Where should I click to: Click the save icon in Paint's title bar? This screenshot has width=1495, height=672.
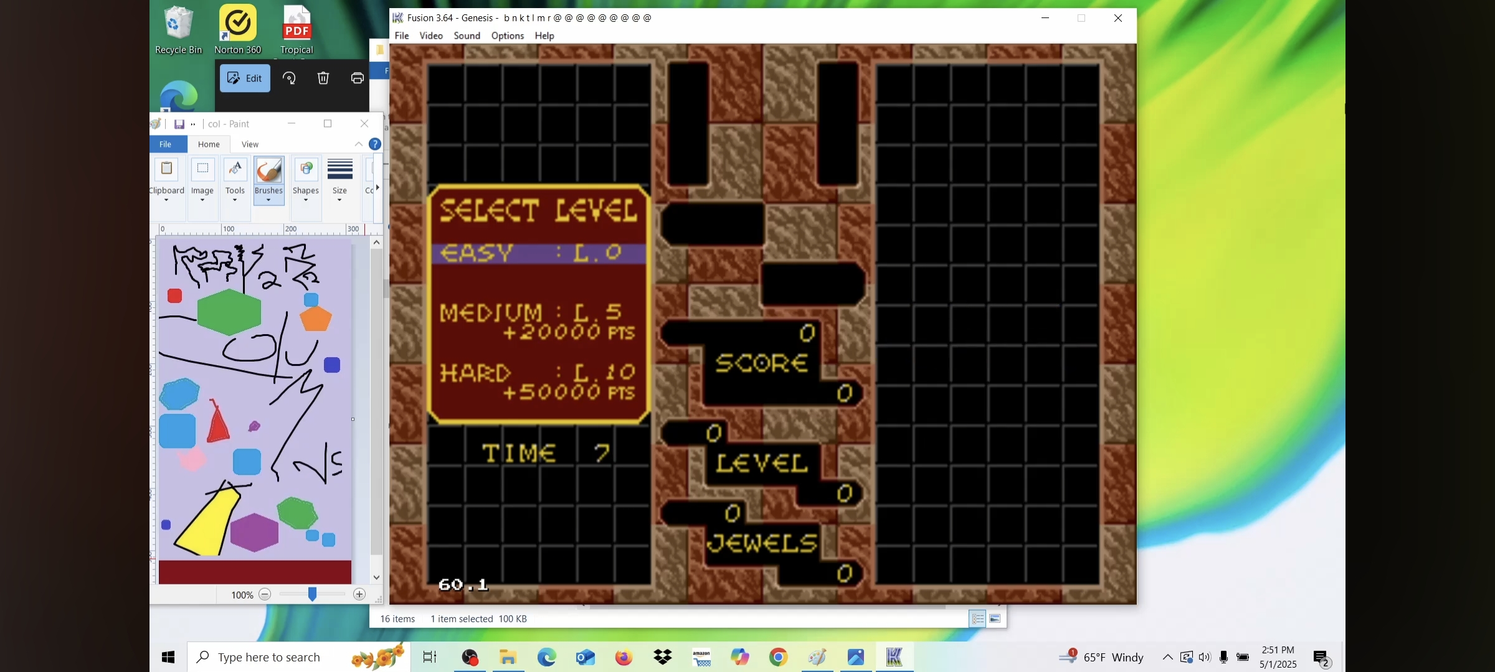pyautogui.click(x=179, y=124)
